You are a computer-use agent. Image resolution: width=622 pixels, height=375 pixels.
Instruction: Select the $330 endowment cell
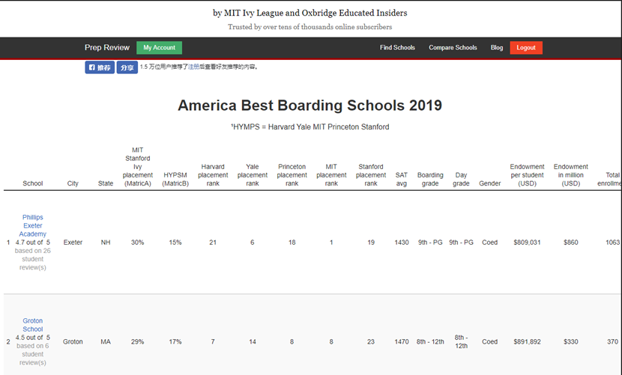(571, 341)
